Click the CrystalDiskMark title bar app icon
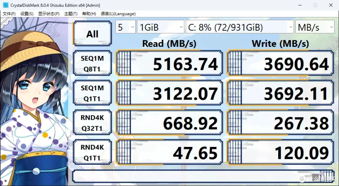Image resolution: width=339 pixels, height=186 pixels. pos(6,5)
